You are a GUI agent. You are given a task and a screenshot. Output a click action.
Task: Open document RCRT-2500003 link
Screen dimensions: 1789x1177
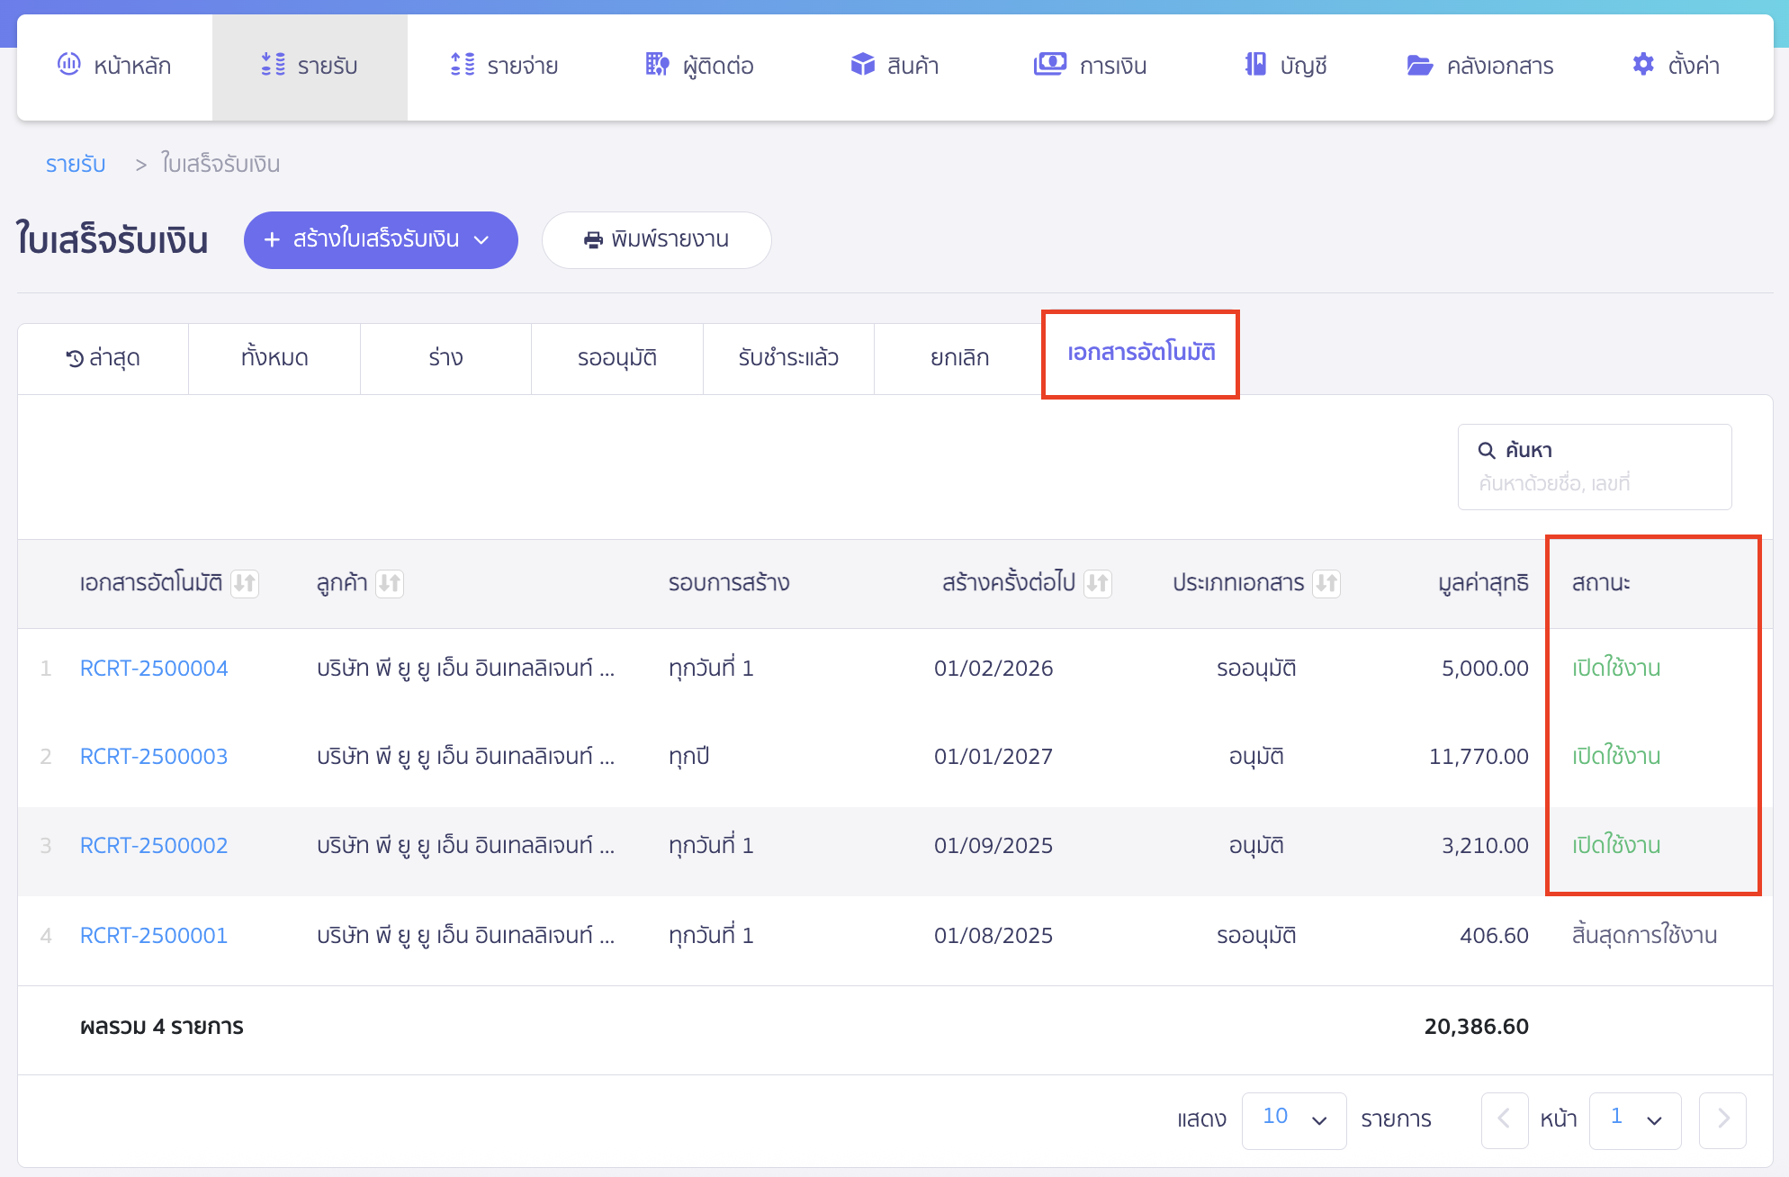(153, 756)
